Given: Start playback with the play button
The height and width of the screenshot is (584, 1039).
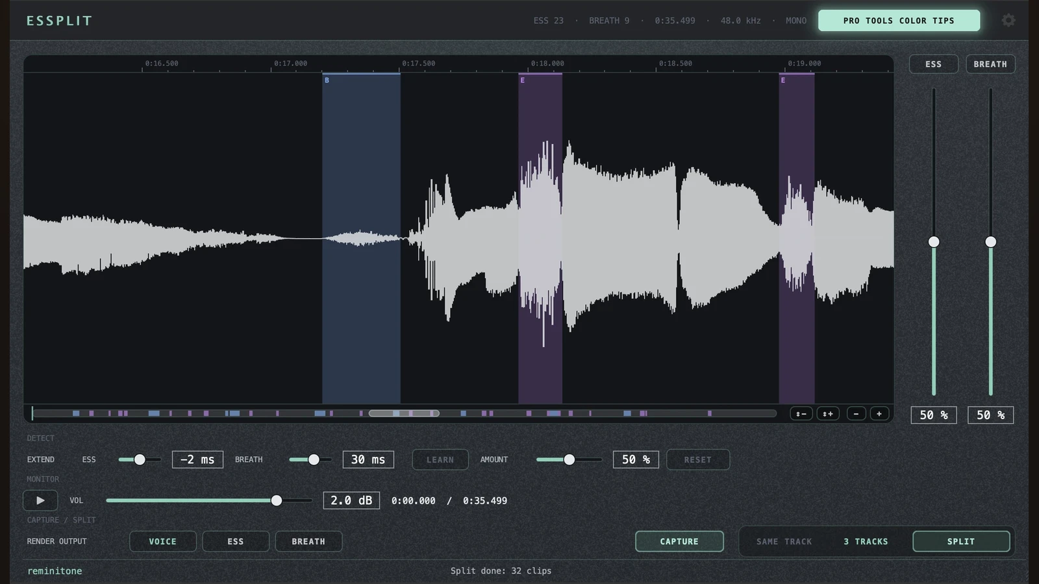Looking at the screenshot, I should pos(40,500).
